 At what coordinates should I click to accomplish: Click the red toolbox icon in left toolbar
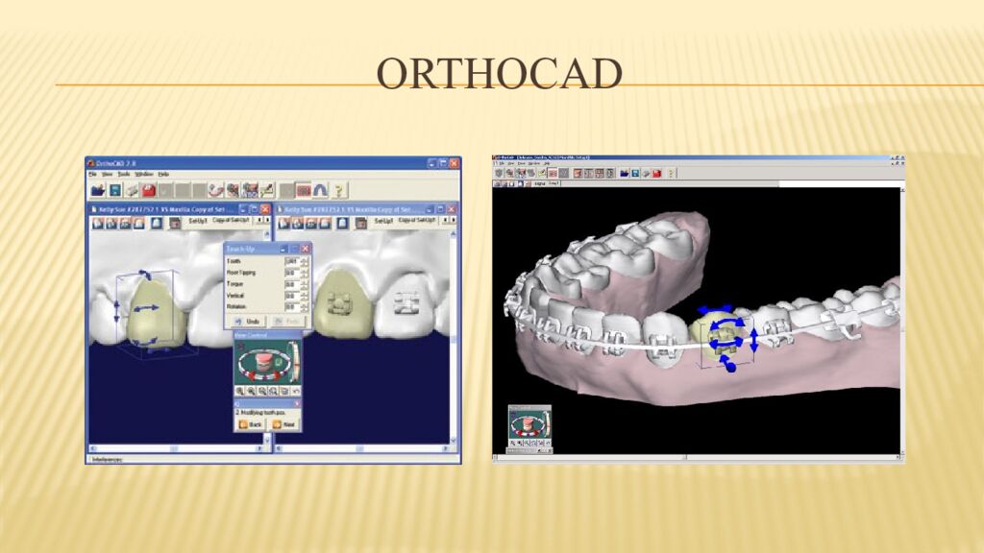pyautogui.click(x=149, y=190)
